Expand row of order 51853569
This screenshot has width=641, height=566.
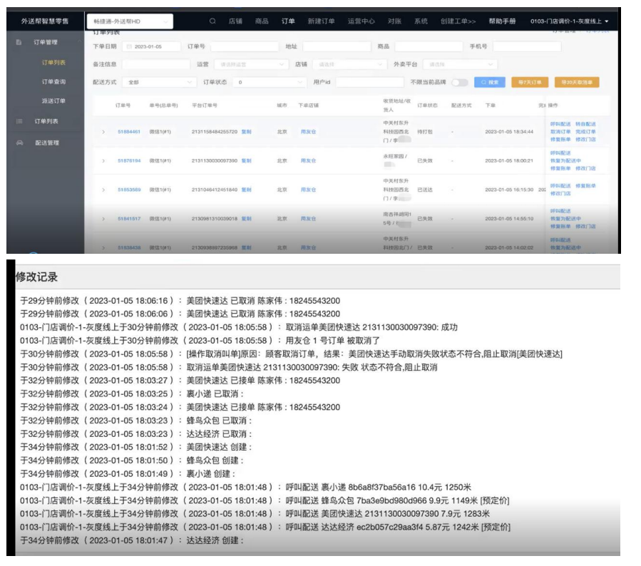103,190
